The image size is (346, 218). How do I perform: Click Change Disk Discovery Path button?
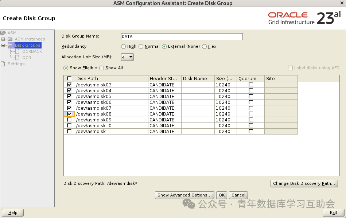click(304, 184)
